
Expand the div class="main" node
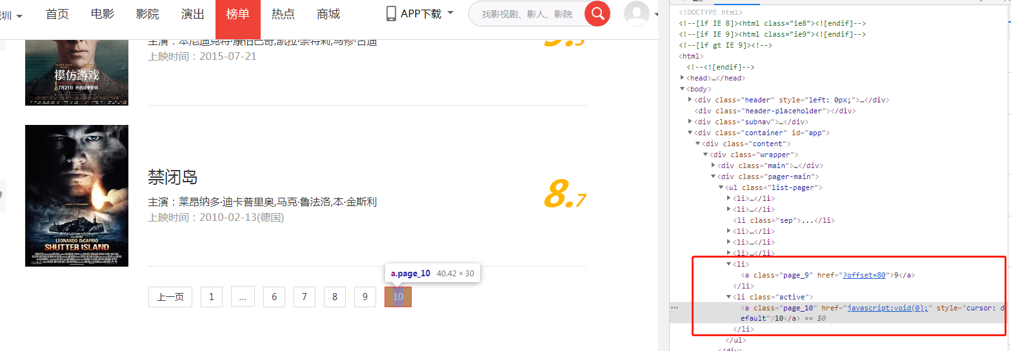[x=714, y=166]
